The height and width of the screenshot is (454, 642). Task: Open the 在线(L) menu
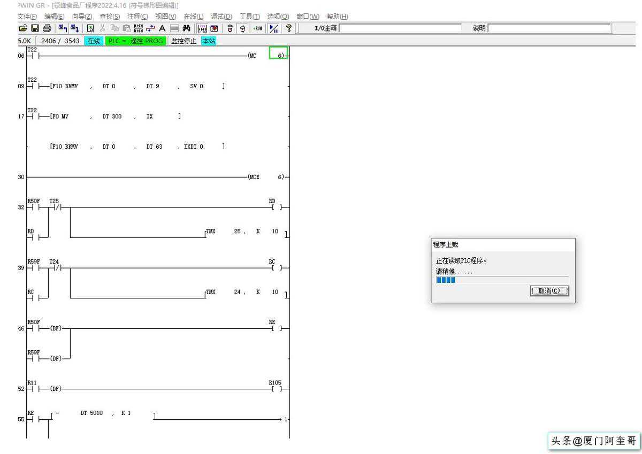tap(193, 17)
